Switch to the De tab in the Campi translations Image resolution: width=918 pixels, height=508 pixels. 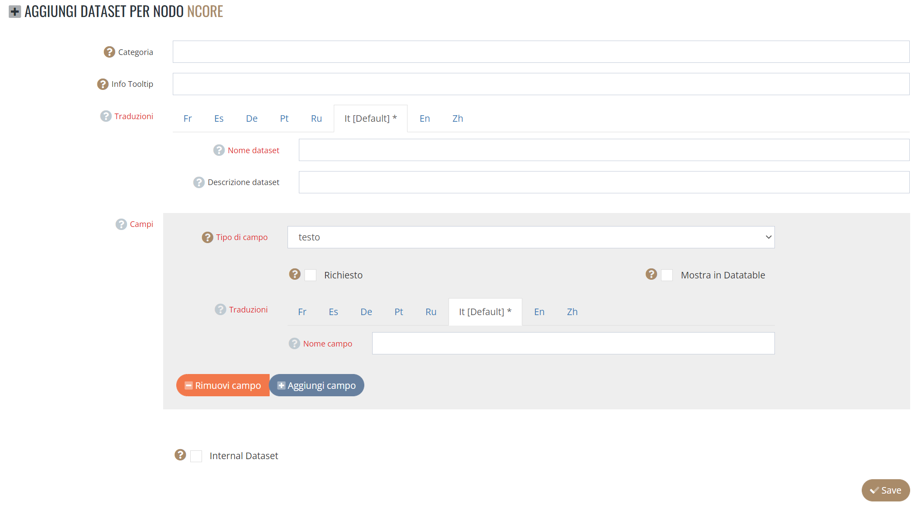(x=367, y=312)
